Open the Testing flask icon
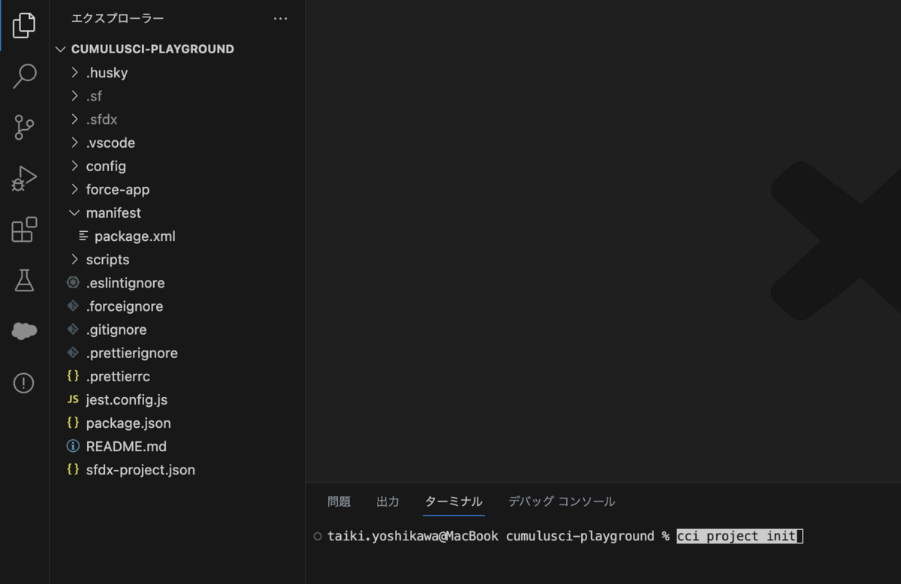 click(24, 281)
